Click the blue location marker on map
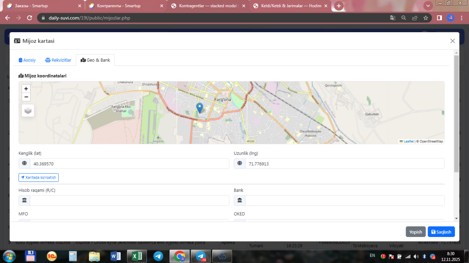The height and width of the screenshot is (263, 469). [x=199, y=108]
